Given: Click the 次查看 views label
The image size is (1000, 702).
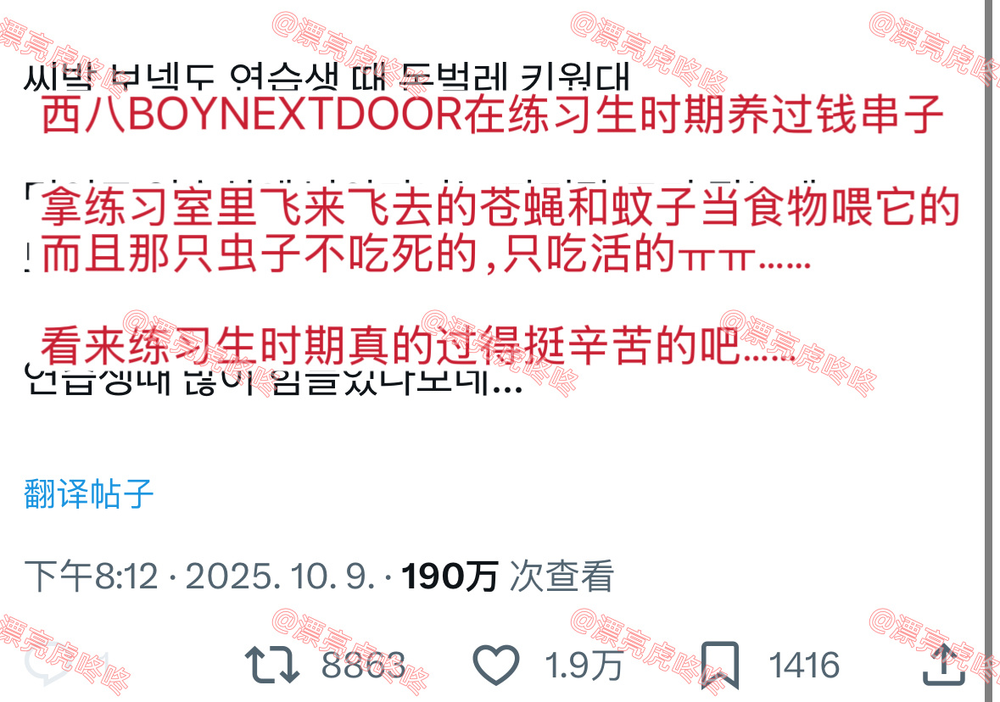Looking at the screenshot, I should (561, 577).
